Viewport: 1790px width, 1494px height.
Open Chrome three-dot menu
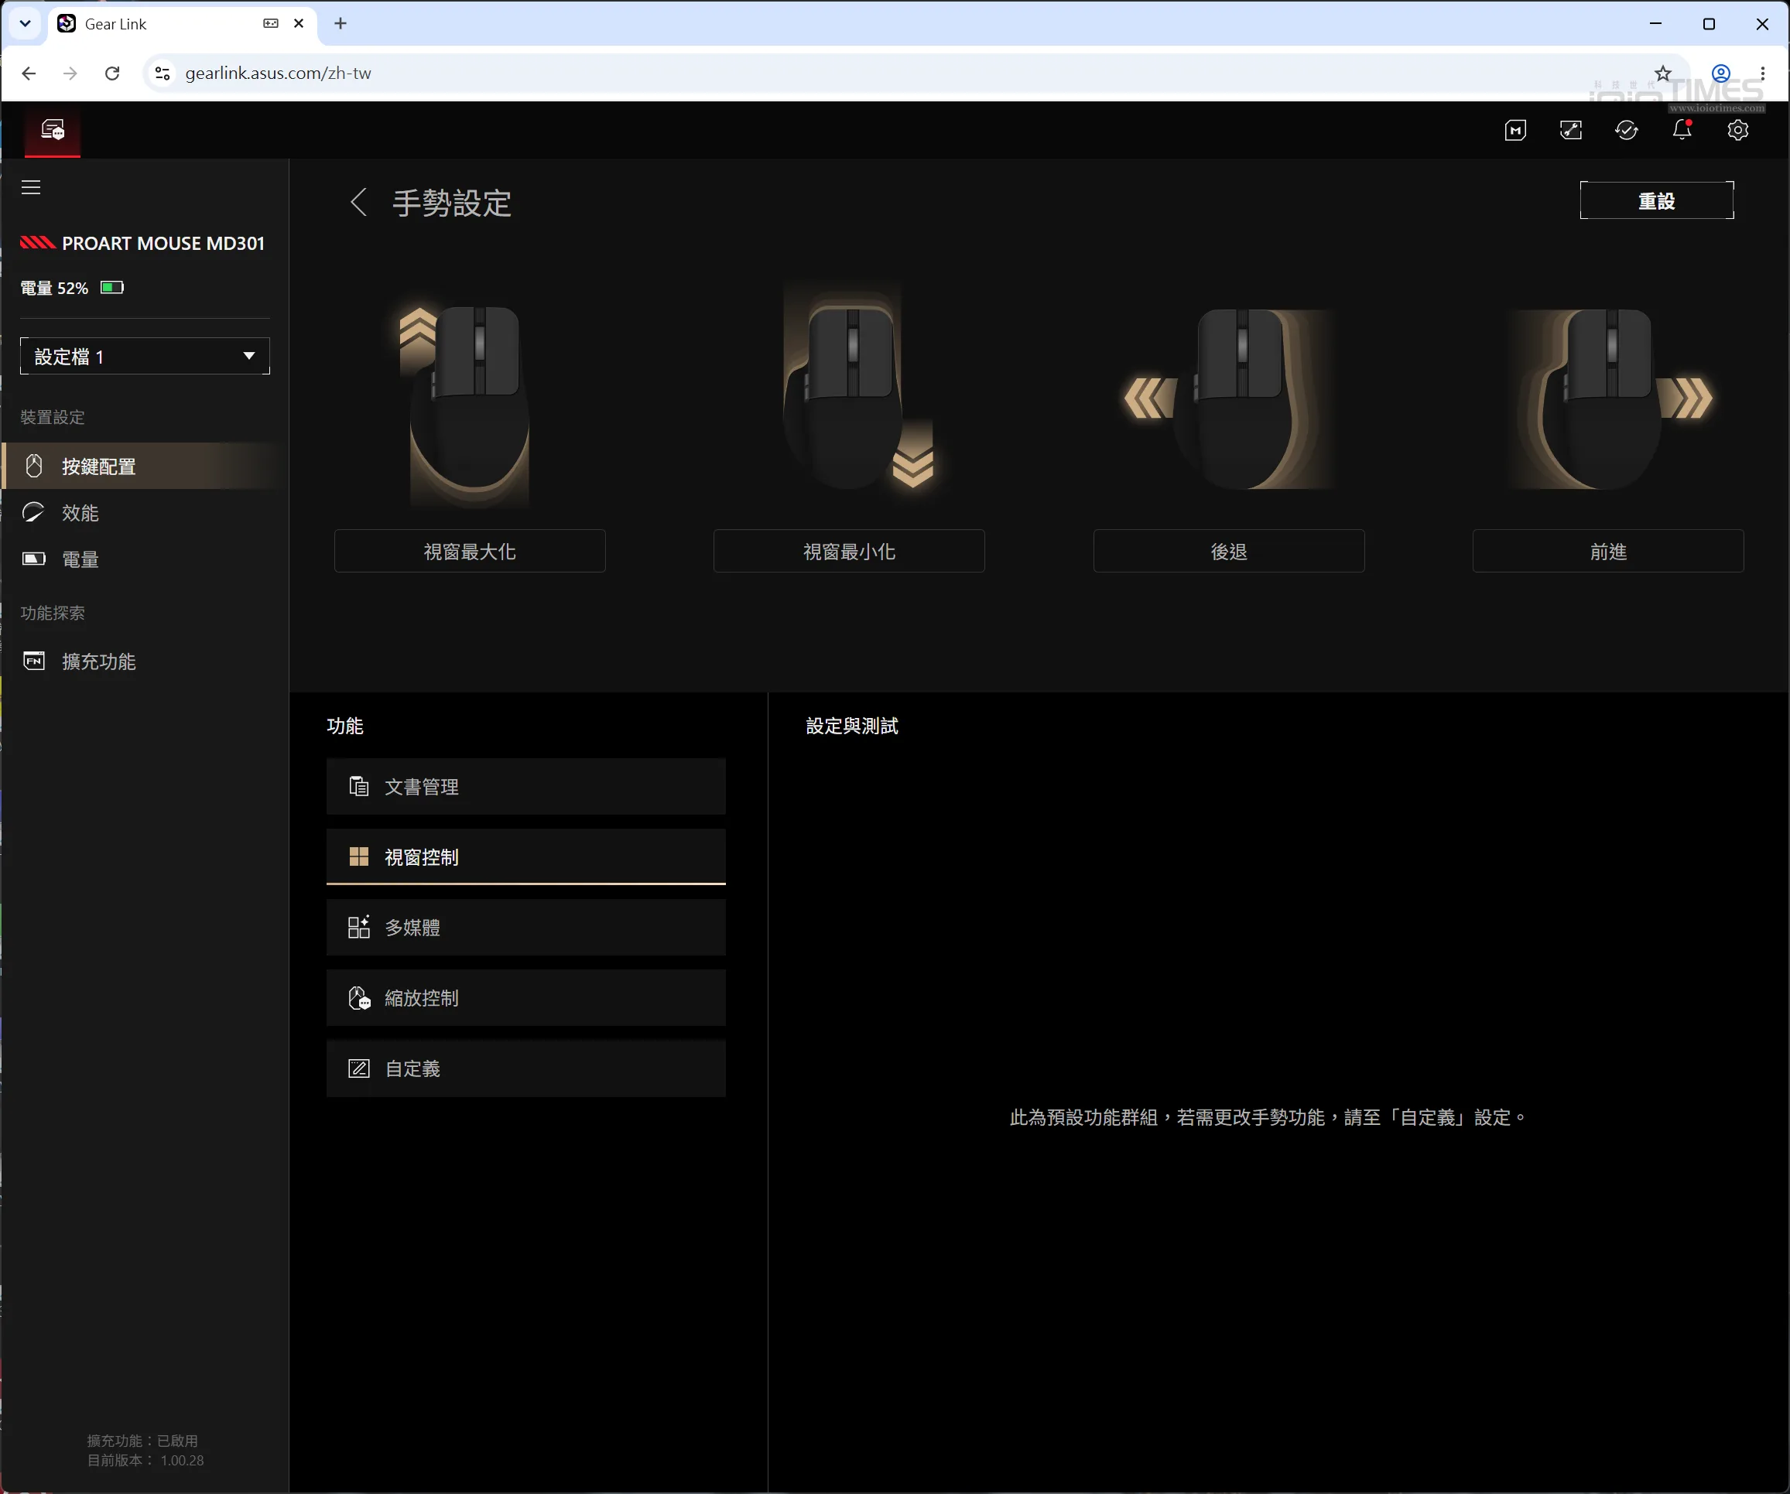tap(1763, 74)
